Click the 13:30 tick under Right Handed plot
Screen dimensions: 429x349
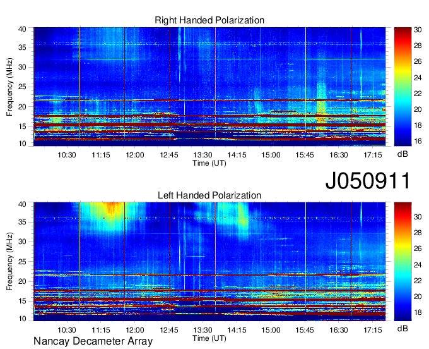[x=203, y=155]
